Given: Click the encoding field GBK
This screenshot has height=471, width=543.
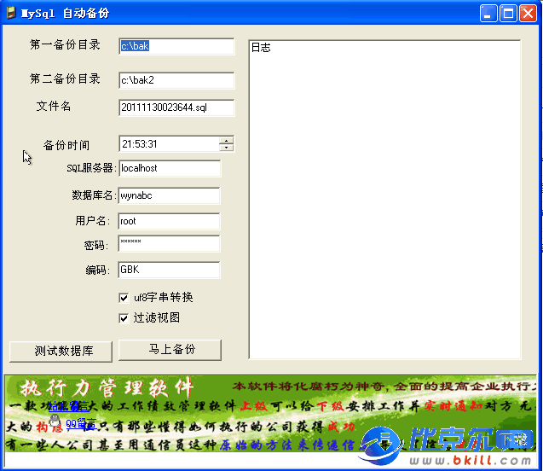Looking at the screenshot, I should point(169,270).
